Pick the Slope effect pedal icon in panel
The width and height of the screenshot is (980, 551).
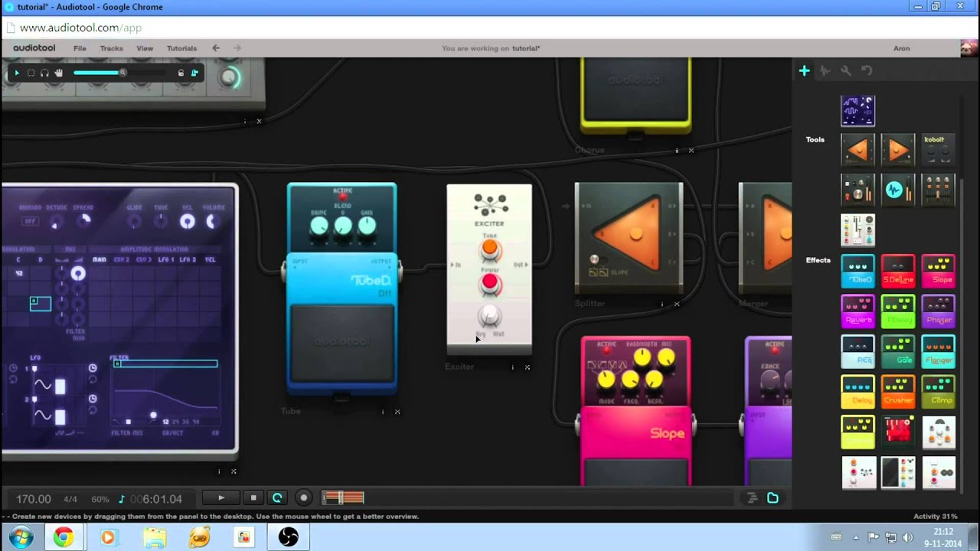(938, 272)
